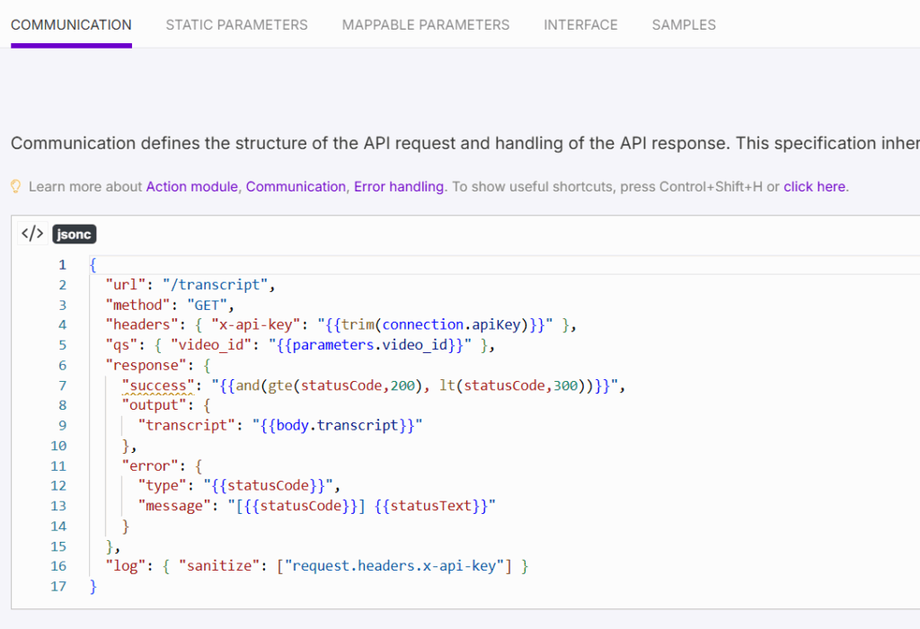Click the jsonc language badge
This screenshot has width=920, height=629.
coord(74,235)
